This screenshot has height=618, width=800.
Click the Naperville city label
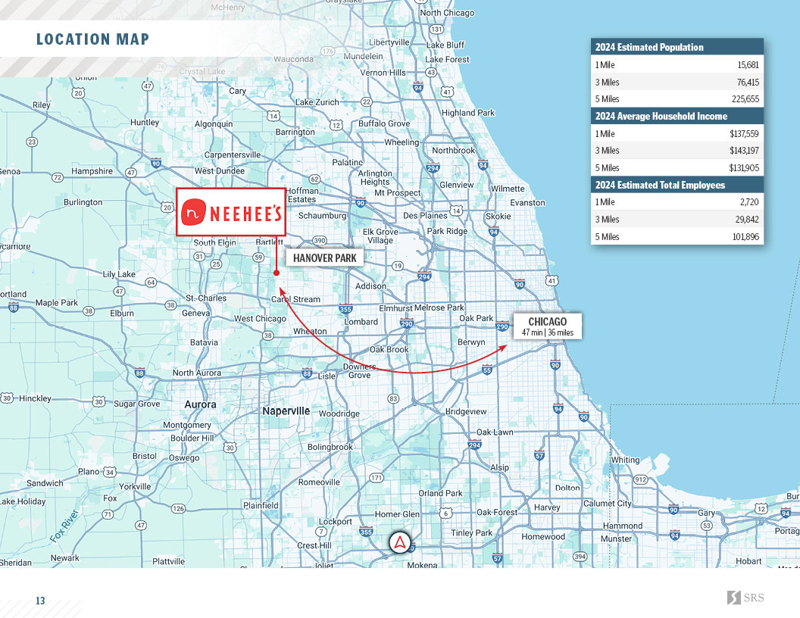(286, 411)
